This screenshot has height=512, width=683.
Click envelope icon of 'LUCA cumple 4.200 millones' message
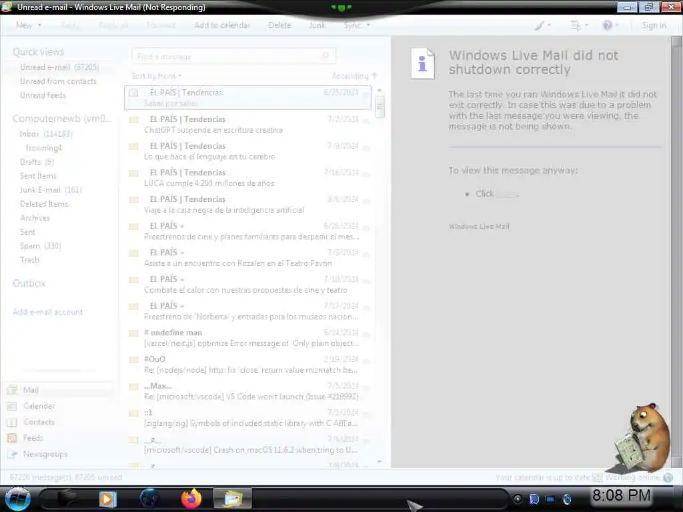click(133, 173)
